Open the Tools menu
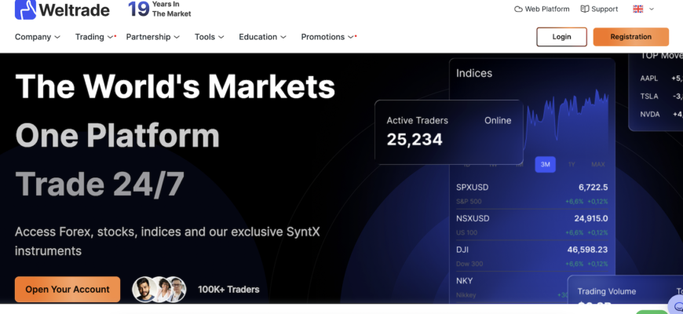This screenshot has width=683, height=314. click(x=209, y=37)
